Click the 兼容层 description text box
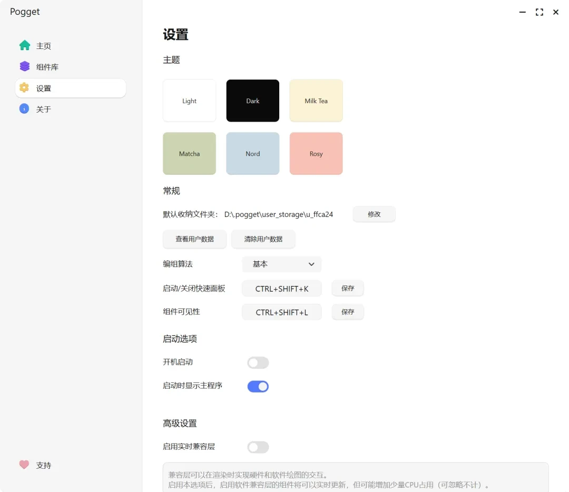This screenshot has height=492, width=569. 356,477
